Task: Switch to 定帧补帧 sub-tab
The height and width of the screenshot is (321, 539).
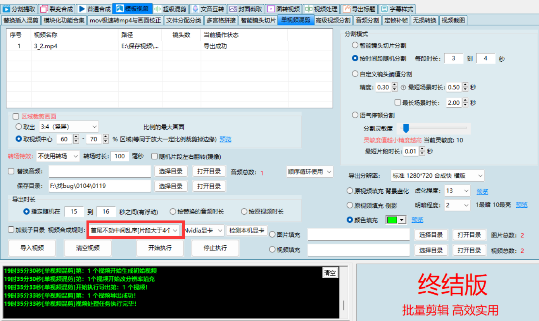Action: pyautogui.click(x=396, y=20)
